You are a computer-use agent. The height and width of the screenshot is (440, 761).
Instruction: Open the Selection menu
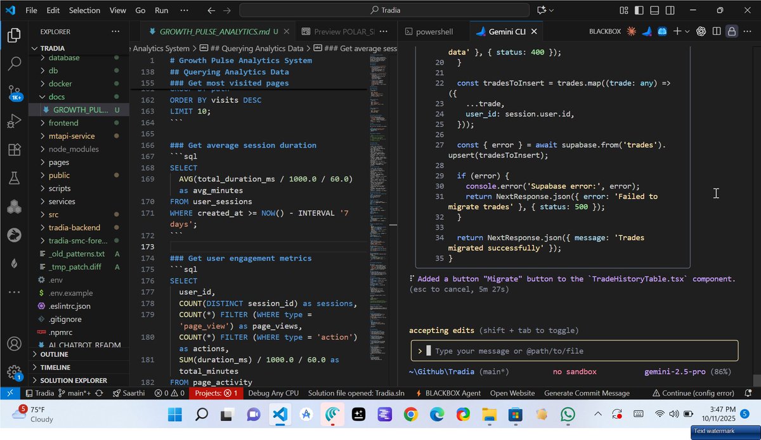click(x=84, y=10)
